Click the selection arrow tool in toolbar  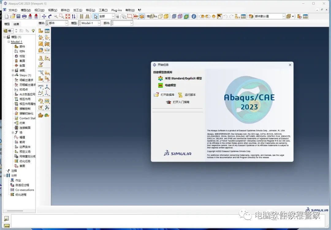96,16
